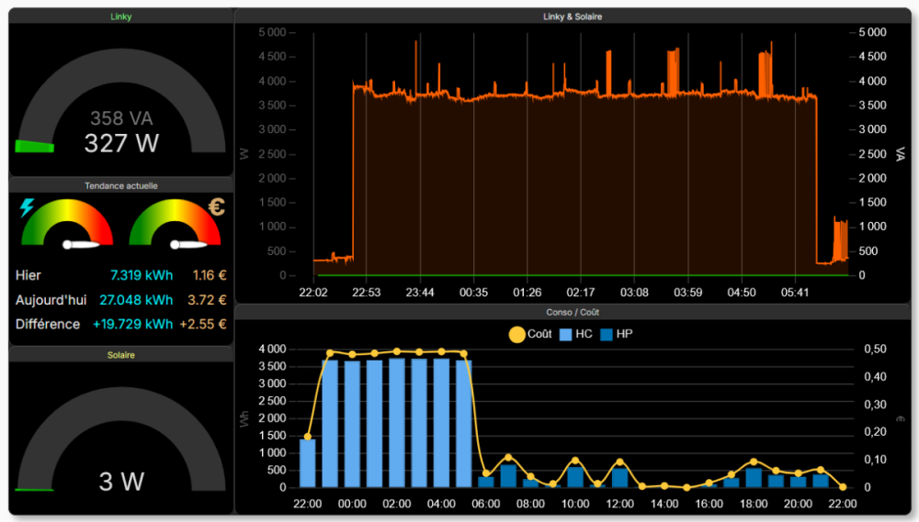This screenshot has width=919, height=522.
Task: Click the Linky panel title
Action: tap(121, 17)
